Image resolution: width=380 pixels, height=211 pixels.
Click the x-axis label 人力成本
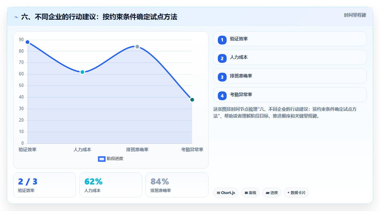82,150
